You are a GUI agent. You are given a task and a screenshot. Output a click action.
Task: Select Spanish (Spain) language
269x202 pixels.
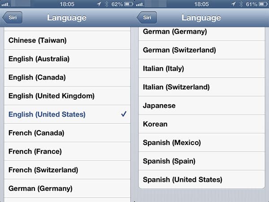(202, 161)
